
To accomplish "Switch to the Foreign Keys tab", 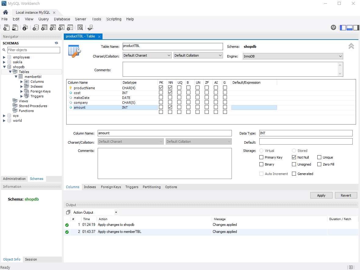I will coord(111,187).
